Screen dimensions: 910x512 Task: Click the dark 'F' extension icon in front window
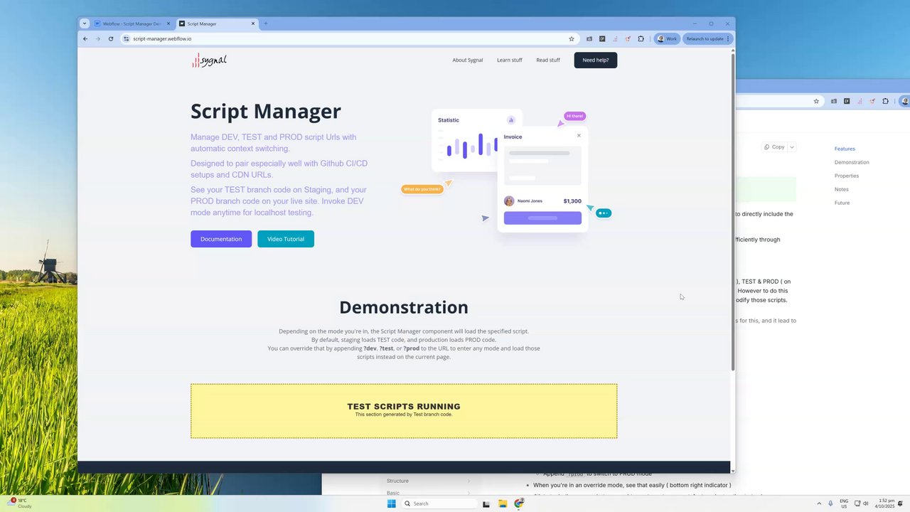[602, 38]
